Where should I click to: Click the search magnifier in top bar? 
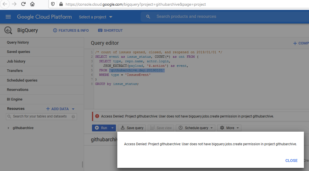148,17
